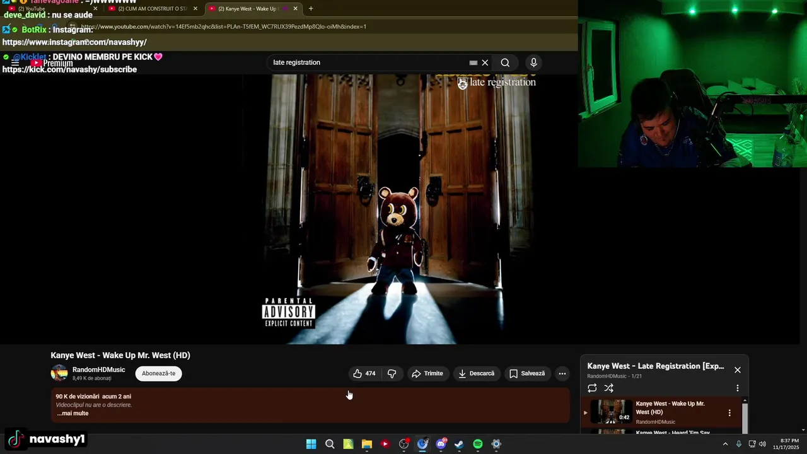807x454 pixels.
Task: Open the RandomHDMusic channel name link
Action: click(x=98, y=370)
